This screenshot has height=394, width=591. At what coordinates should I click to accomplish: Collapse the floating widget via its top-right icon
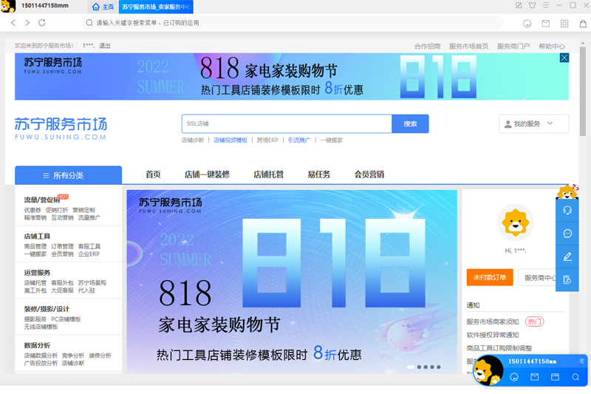(581, 361)
